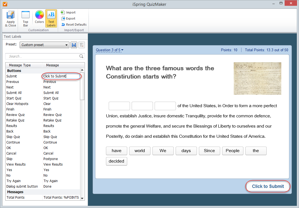Click the Submit message text field
This screenshot has height=208, width=299.
61,76
